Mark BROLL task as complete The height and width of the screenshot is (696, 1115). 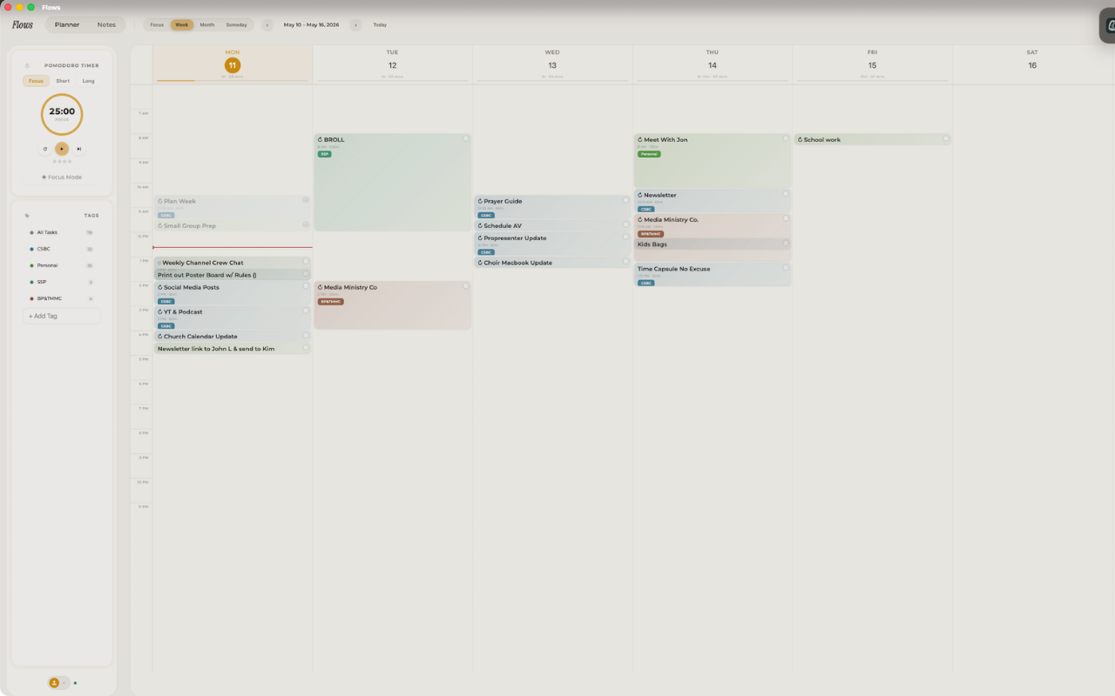click(465, 138)
